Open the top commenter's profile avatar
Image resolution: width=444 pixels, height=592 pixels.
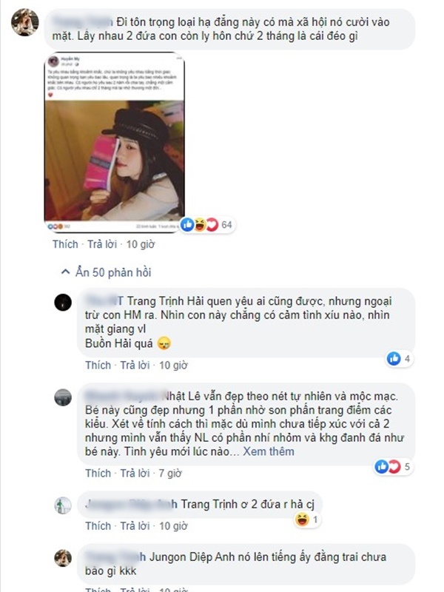(25, 22)
